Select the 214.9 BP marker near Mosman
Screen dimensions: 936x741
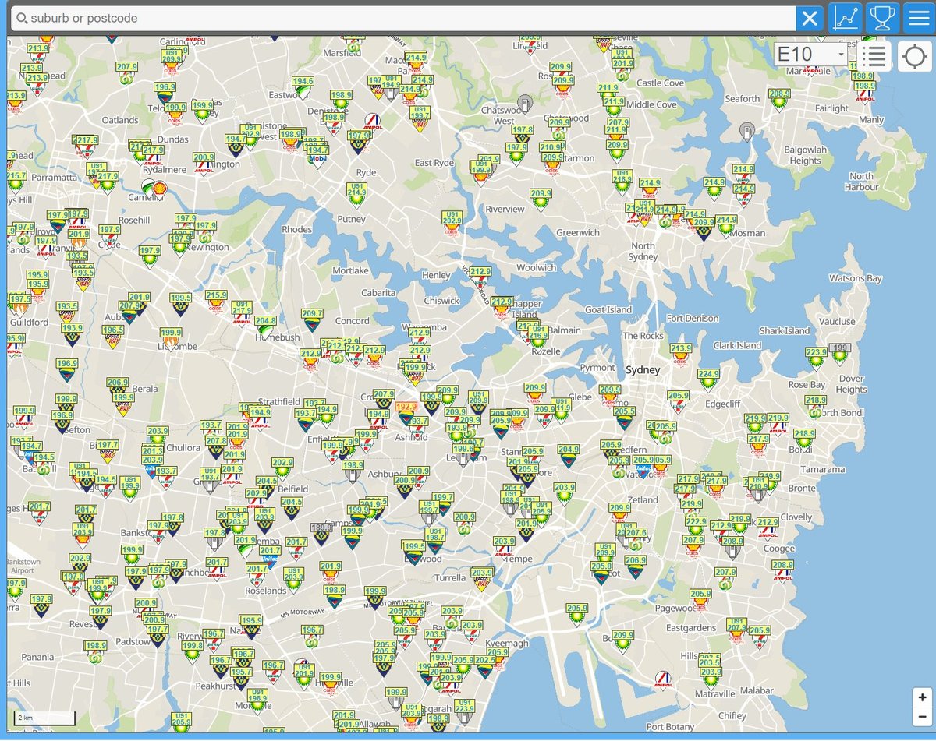point(726,225)
